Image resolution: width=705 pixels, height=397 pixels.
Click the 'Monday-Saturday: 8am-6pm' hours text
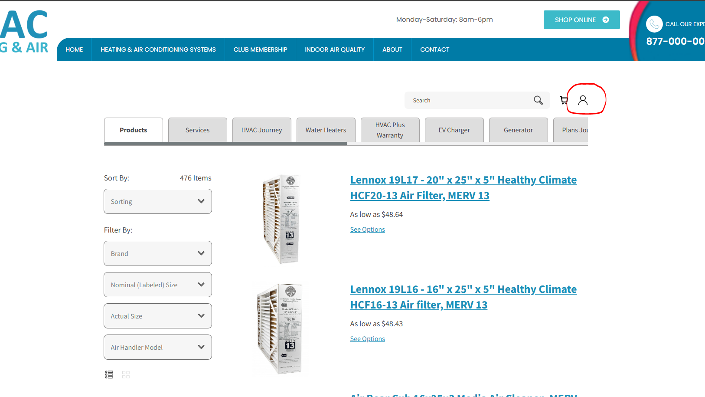[444, 20]
